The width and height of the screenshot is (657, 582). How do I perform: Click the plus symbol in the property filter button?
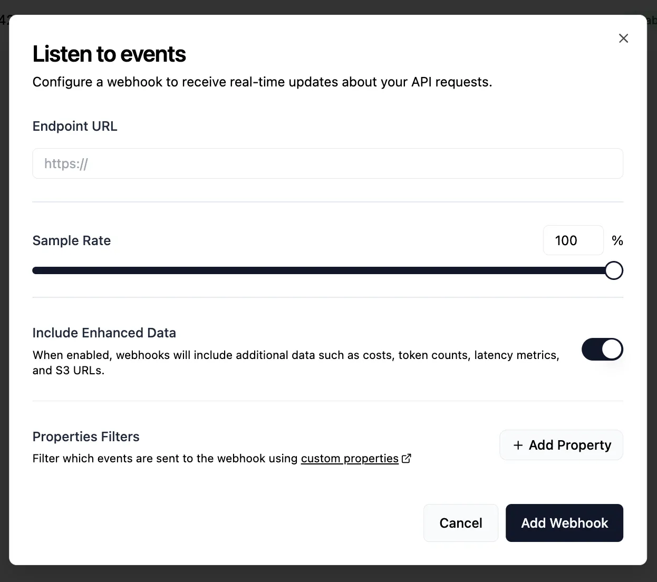(518, 445)
